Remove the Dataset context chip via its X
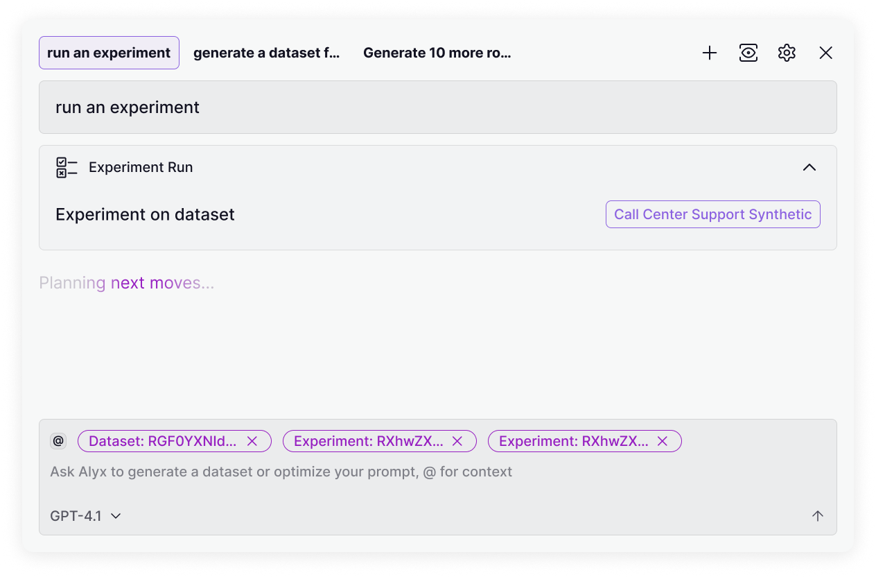This screenshot has width=876, height=577. [x=253, y=441]
